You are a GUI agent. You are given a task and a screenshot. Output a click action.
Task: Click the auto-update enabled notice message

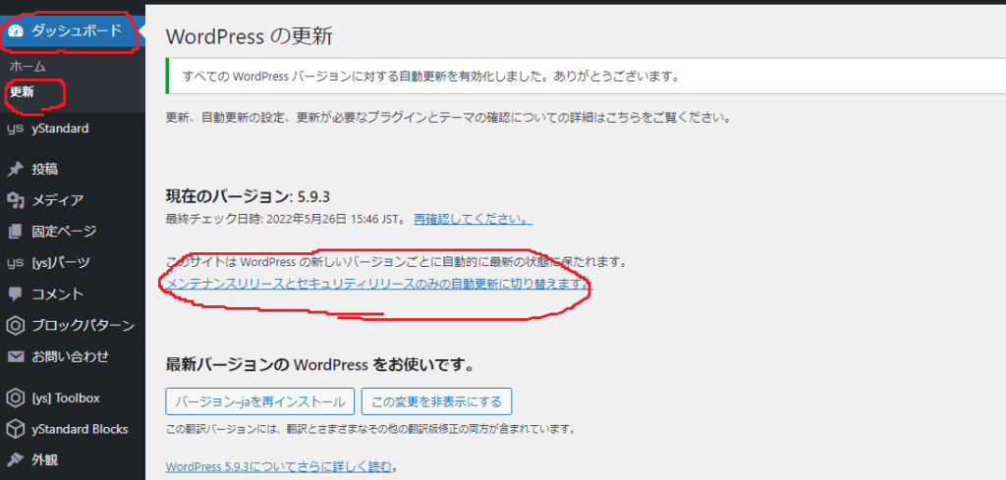click(x=430, y=77)
